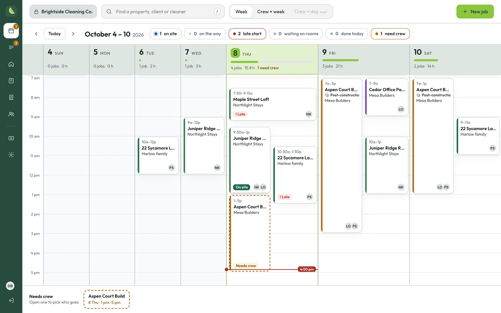Click the '1 need crew' text under Thursday

point(268,68)
